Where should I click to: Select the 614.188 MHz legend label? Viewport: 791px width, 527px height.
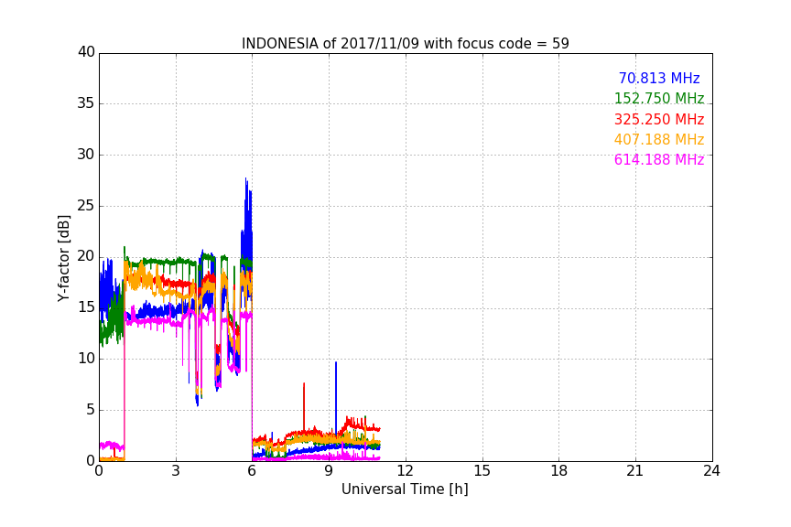(659, 159)
